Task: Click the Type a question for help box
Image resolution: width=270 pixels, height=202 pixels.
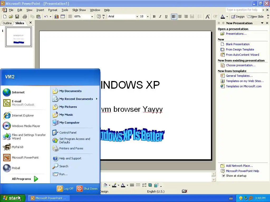Action: (243, 10)
